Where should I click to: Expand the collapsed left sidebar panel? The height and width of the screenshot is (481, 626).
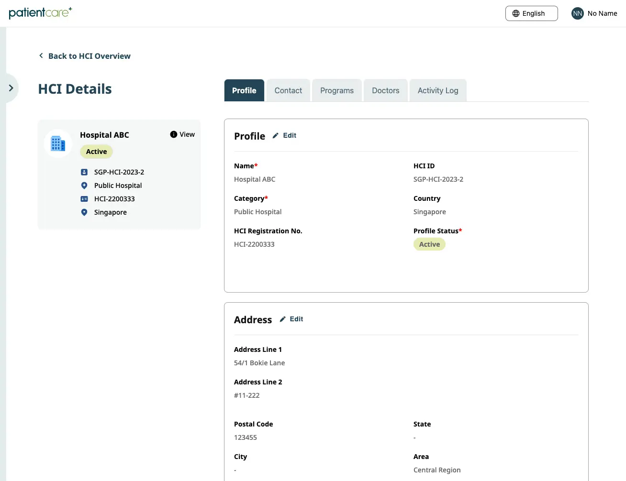(x=11, y=87)
